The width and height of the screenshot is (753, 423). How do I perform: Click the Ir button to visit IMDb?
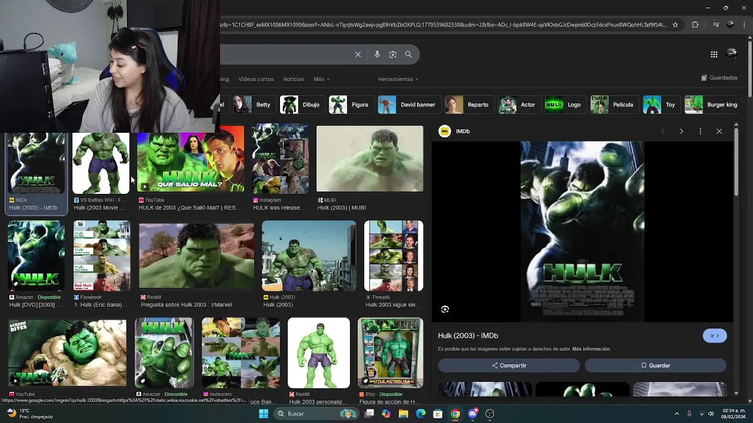(715, 335)
